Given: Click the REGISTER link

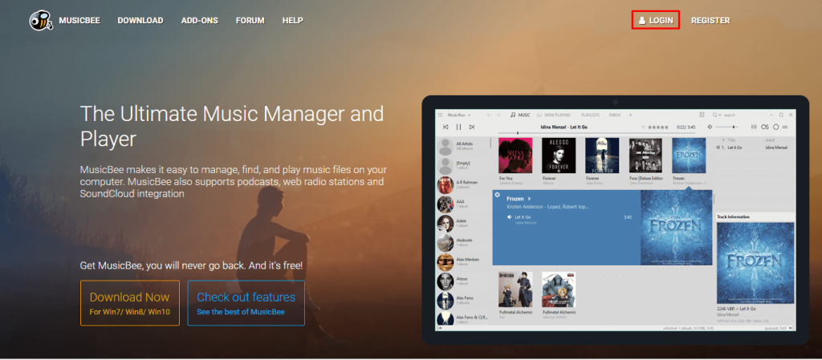Looking at the screenshot, I should click(710, 20).
